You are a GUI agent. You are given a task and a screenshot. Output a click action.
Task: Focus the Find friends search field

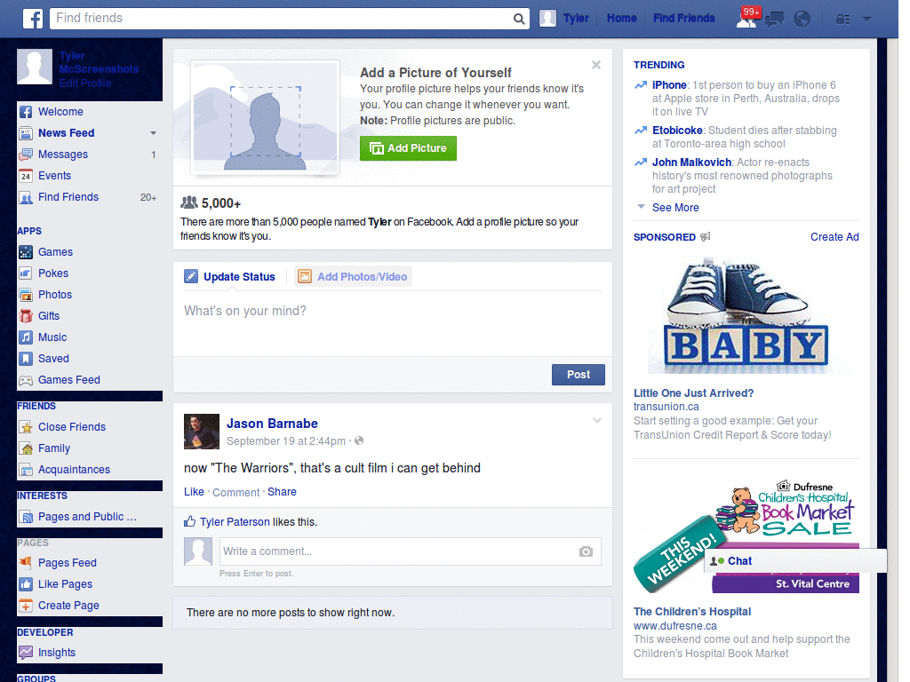pos(283,19)
